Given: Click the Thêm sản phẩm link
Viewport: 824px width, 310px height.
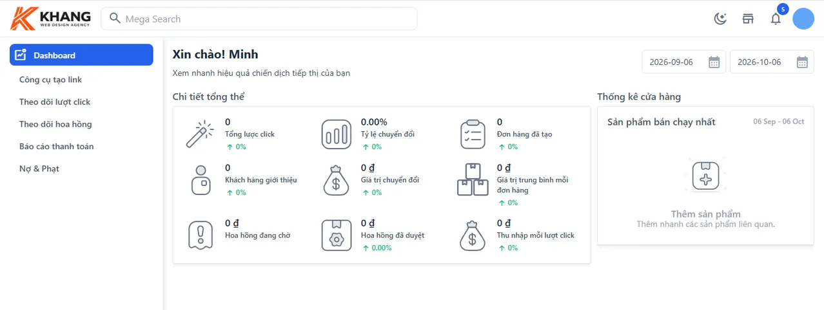Looking at the screenshot, I should 705,214.
